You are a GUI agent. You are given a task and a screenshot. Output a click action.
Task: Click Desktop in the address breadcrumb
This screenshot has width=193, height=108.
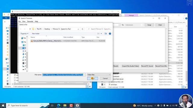47,29
